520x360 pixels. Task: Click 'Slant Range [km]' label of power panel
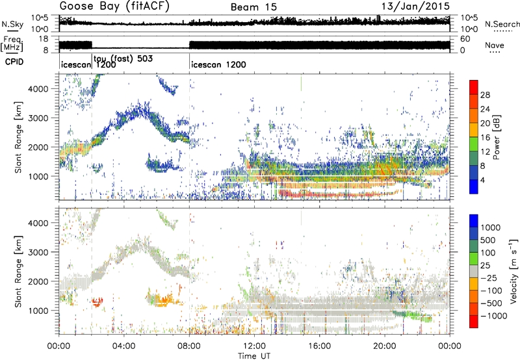pyautogui.click(x=18, y=137)
